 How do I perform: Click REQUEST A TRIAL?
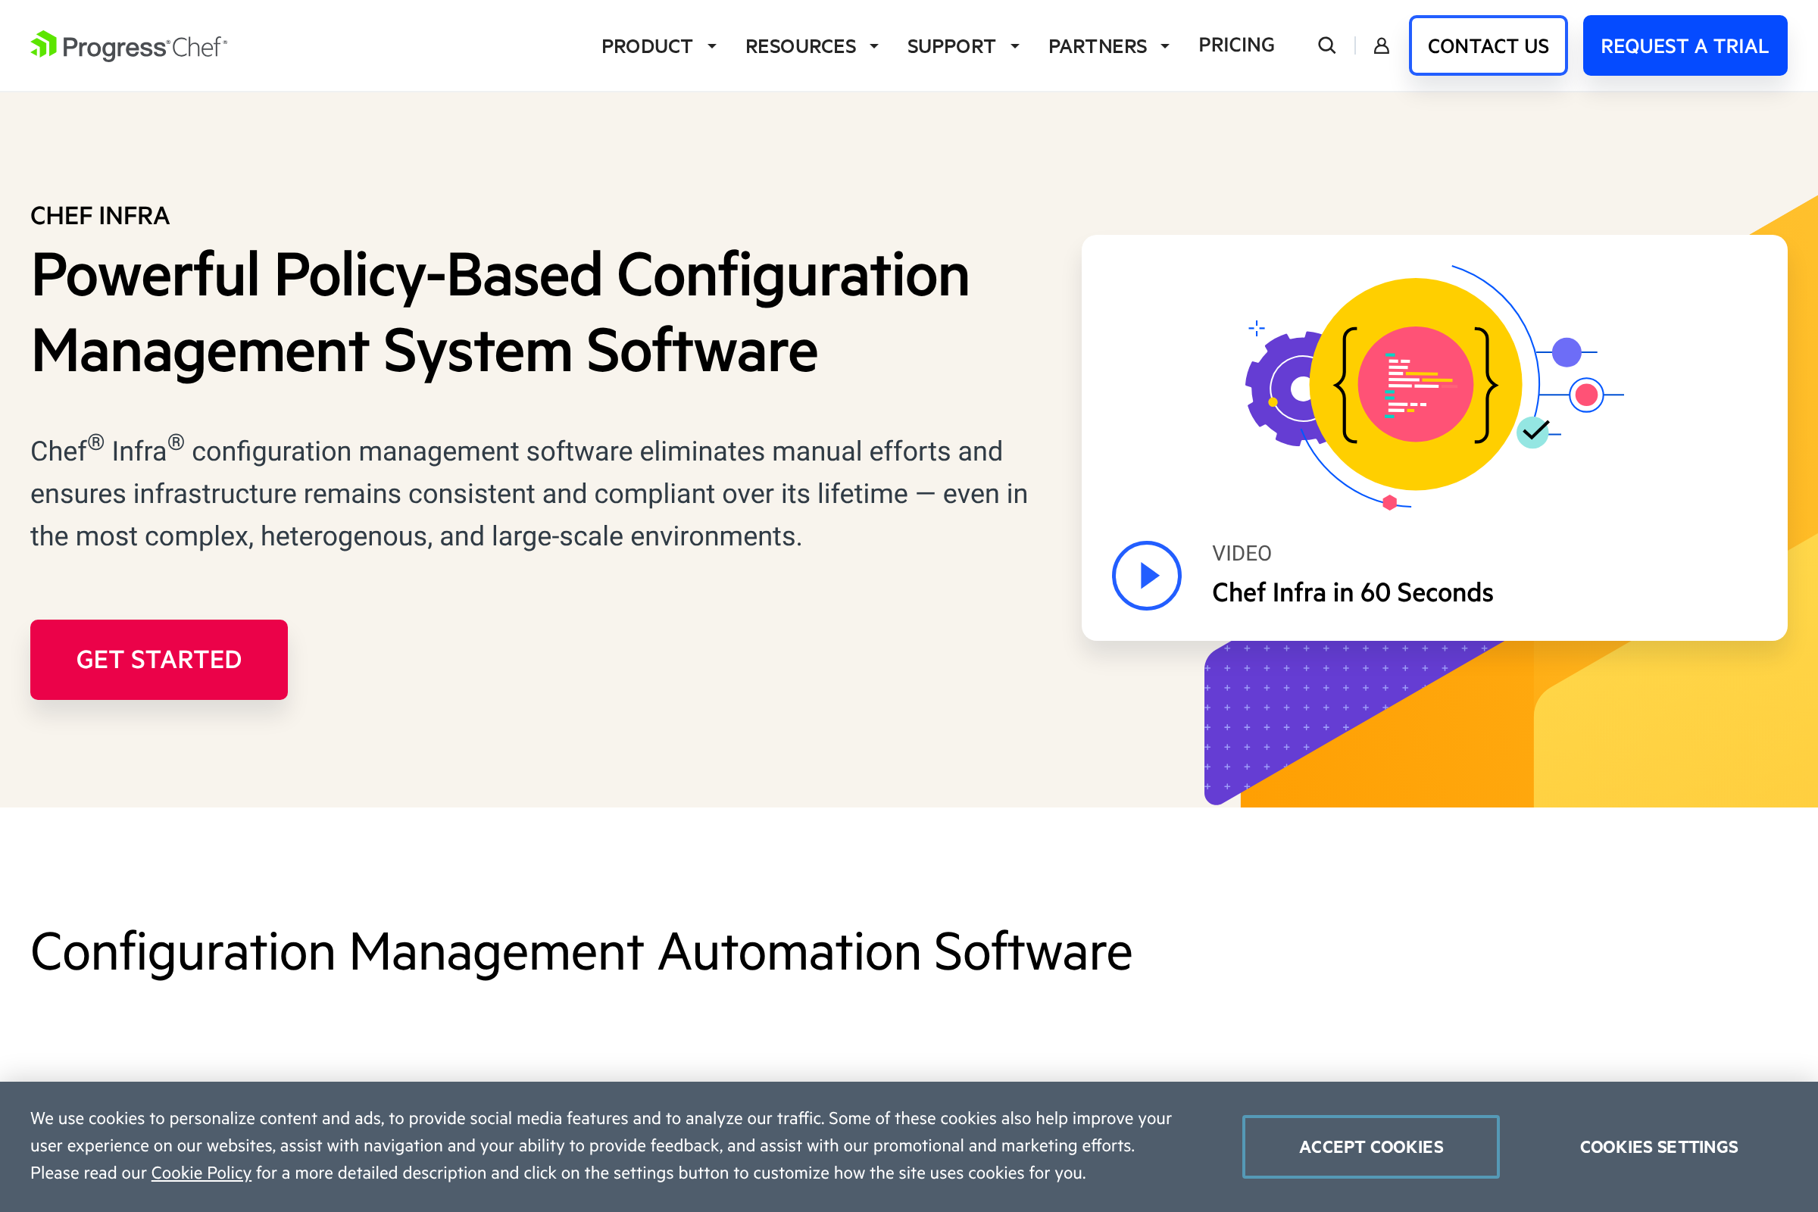point(1685,45)
